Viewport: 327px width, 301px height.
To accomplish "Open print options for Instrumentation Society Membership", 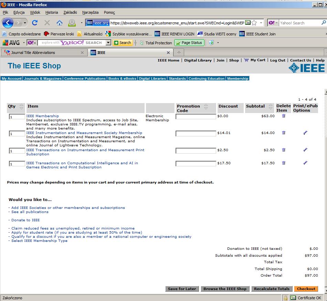I will click(305, 133).
